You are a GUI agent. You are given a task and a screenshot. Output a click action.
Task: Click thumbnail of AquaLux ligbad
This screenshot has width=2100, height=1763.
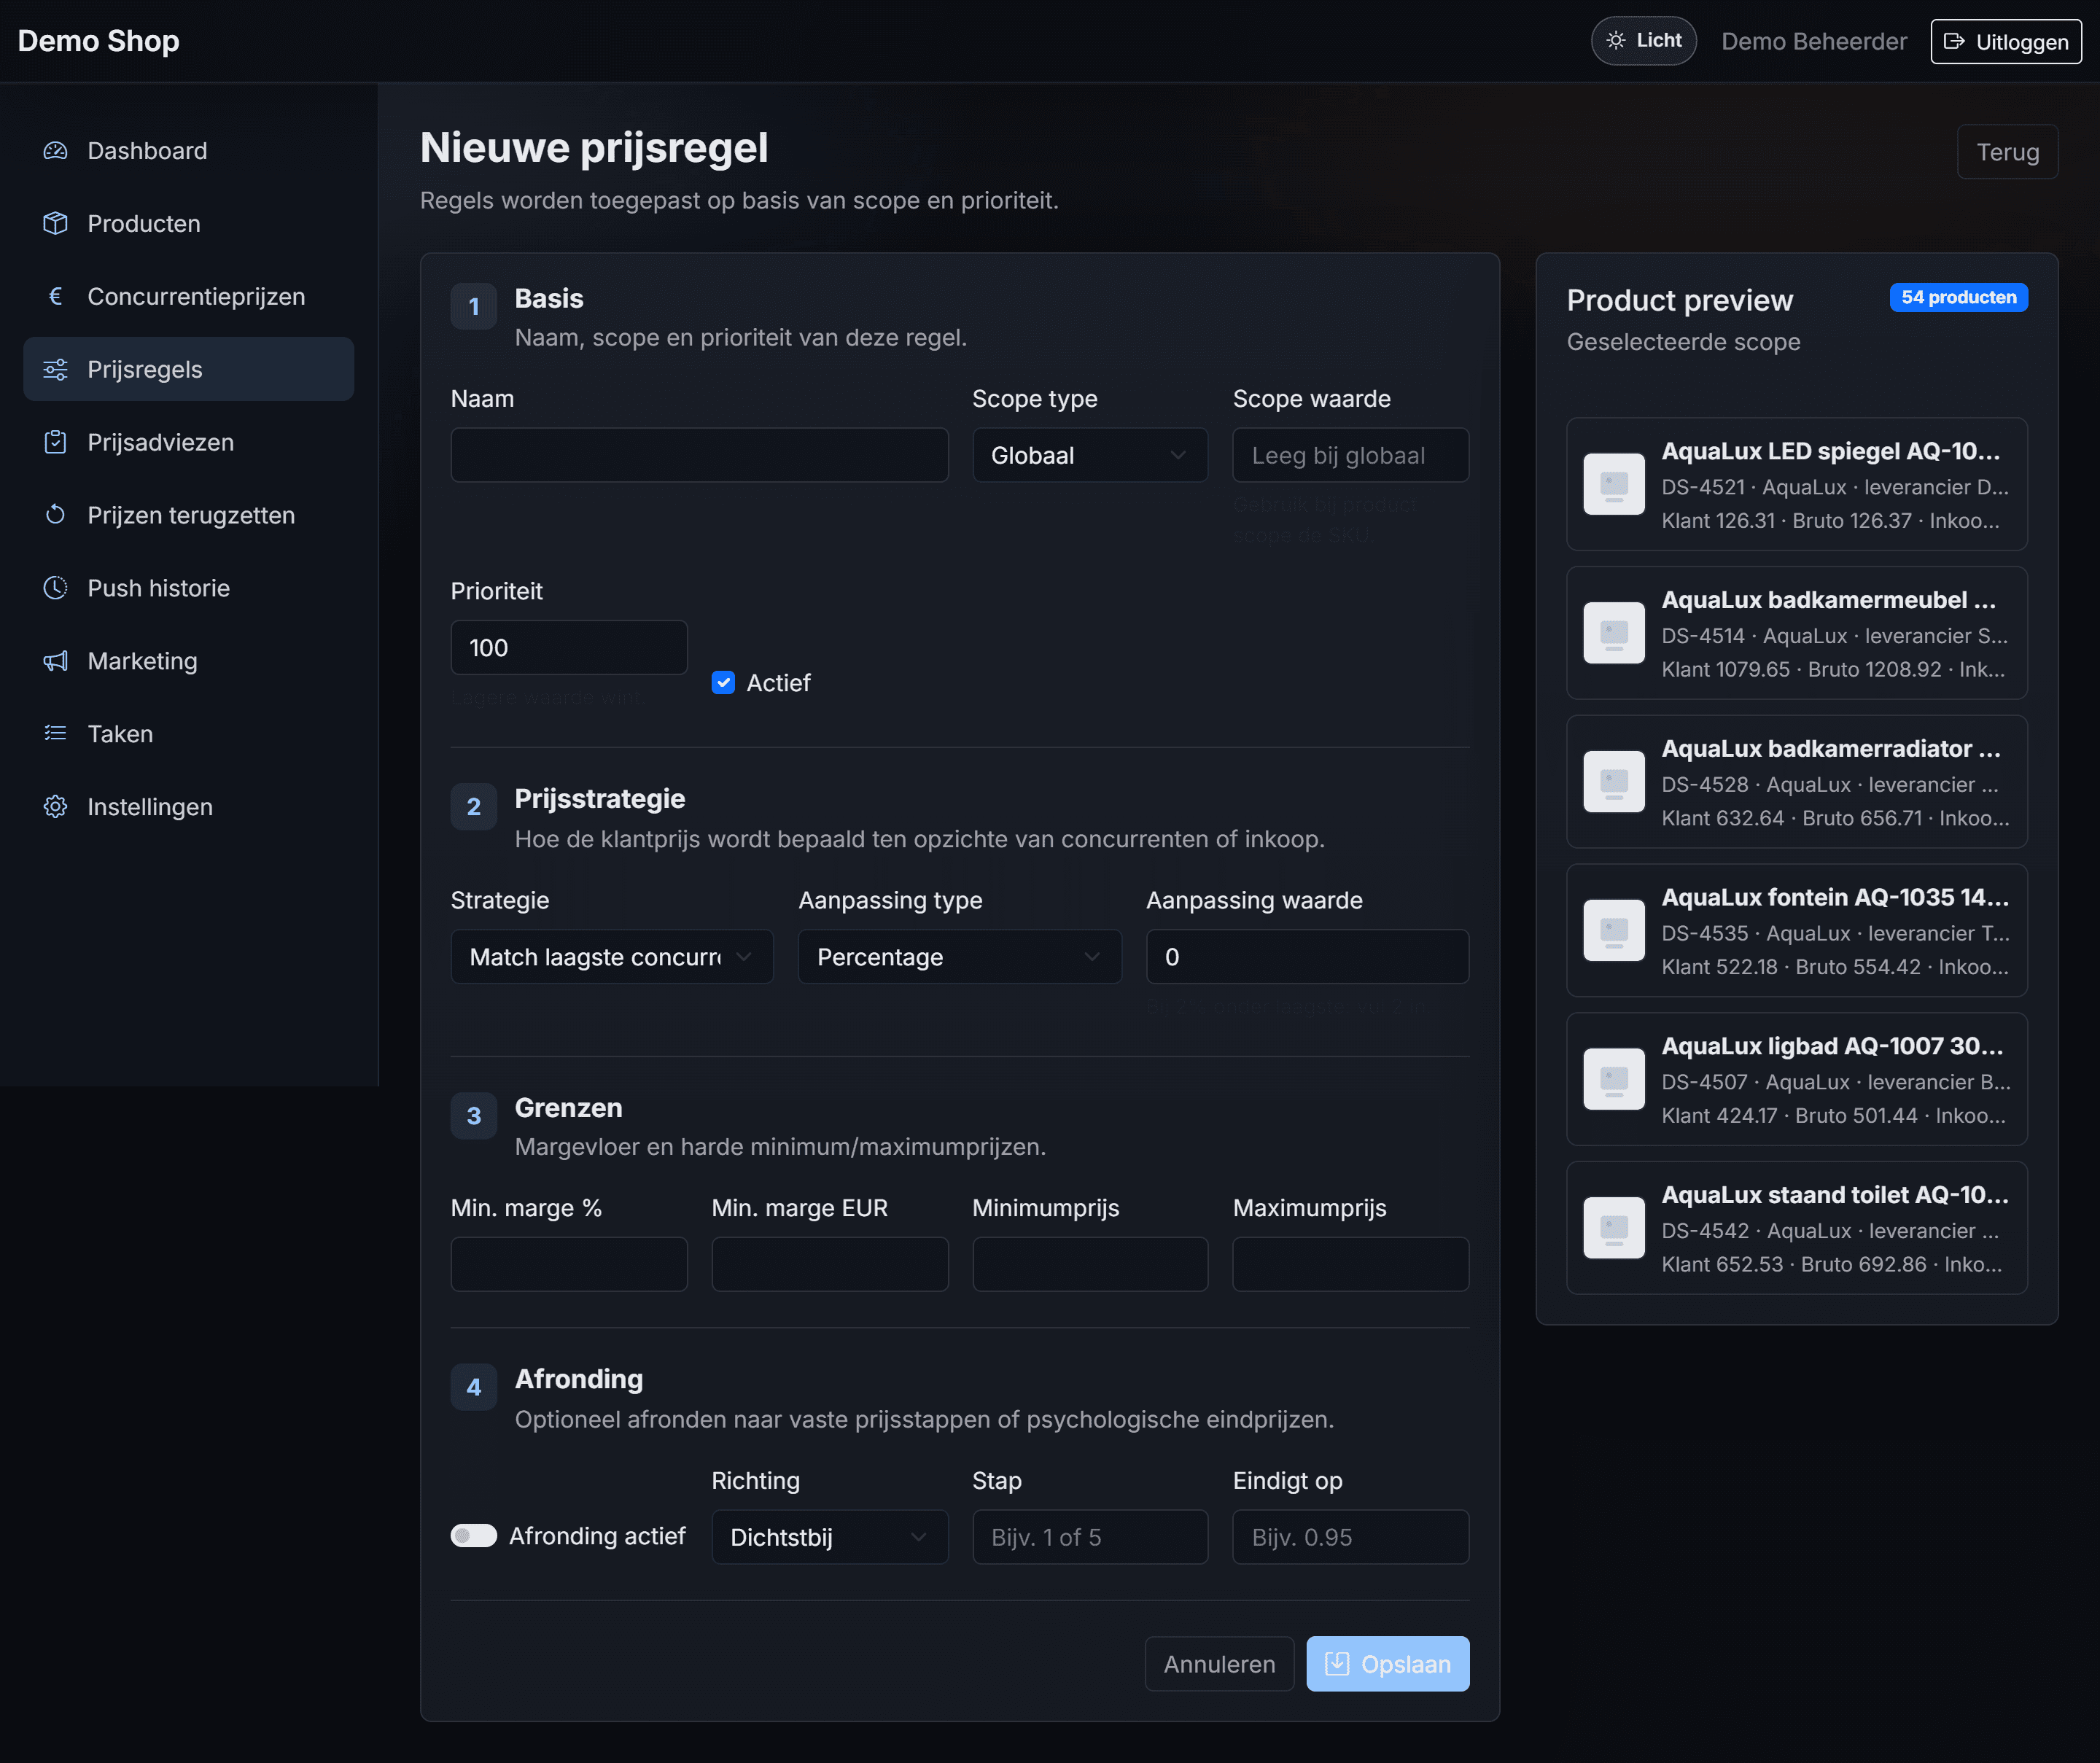(1614, 1080)
